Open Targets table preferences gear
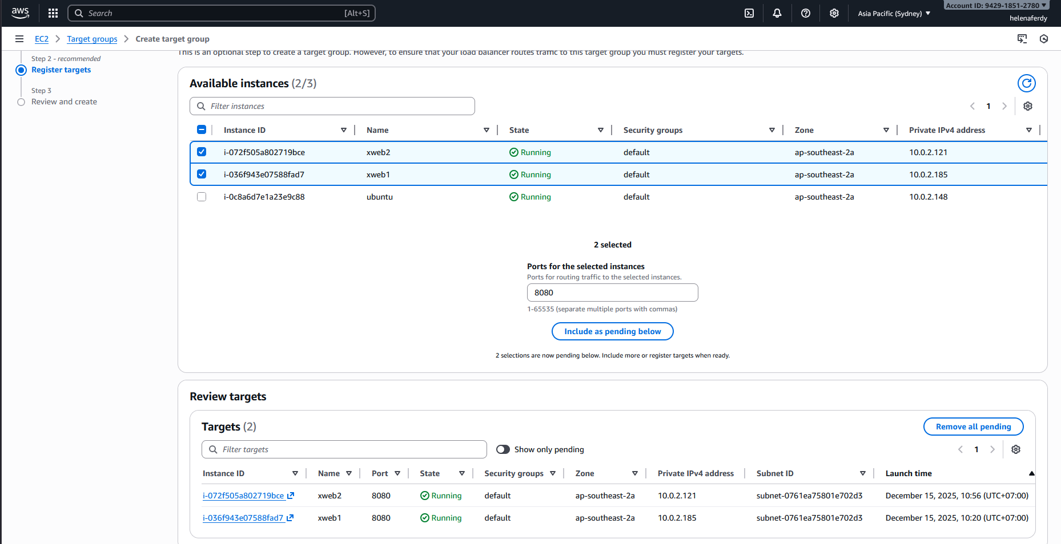This screenshot has width=1061, height=544. point(1016,449)
